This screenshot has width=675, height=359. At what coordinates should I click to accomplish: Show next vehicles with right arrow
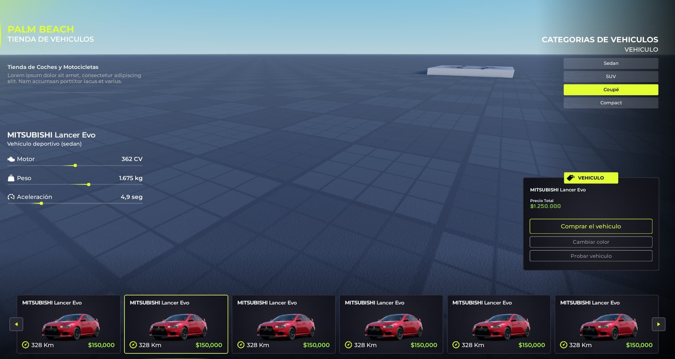[x=658, y=324]
